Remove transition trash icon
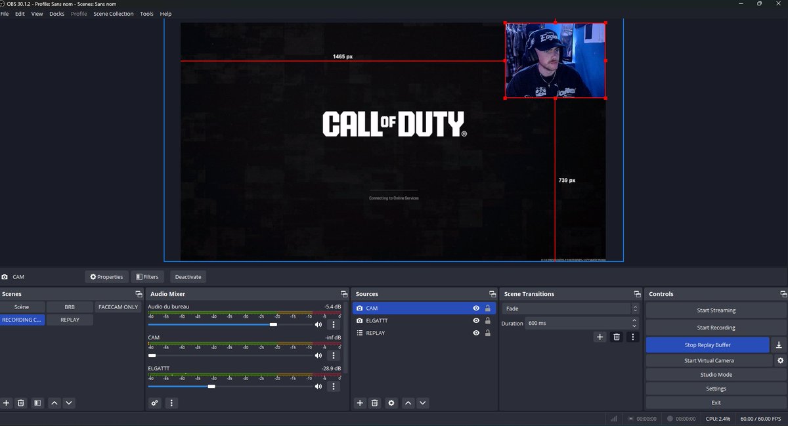The height and width of the screenshot is (426, 788). tap(616, 337)
